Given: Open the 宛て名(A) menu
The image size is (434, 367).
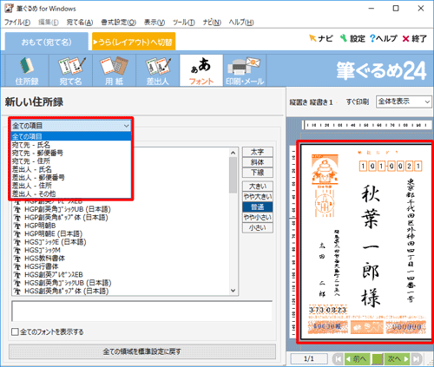Looking at the screenshot, I should coord(80,23).
